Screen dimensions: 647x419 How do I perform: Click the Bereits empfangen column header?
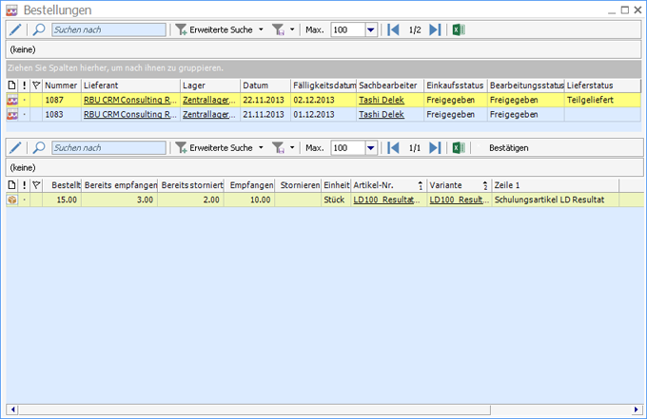point(120,185)
